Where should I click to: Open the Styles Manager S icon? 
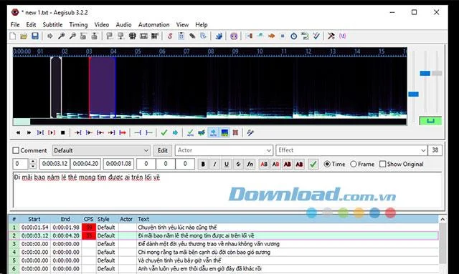click(x=170, y=36)
